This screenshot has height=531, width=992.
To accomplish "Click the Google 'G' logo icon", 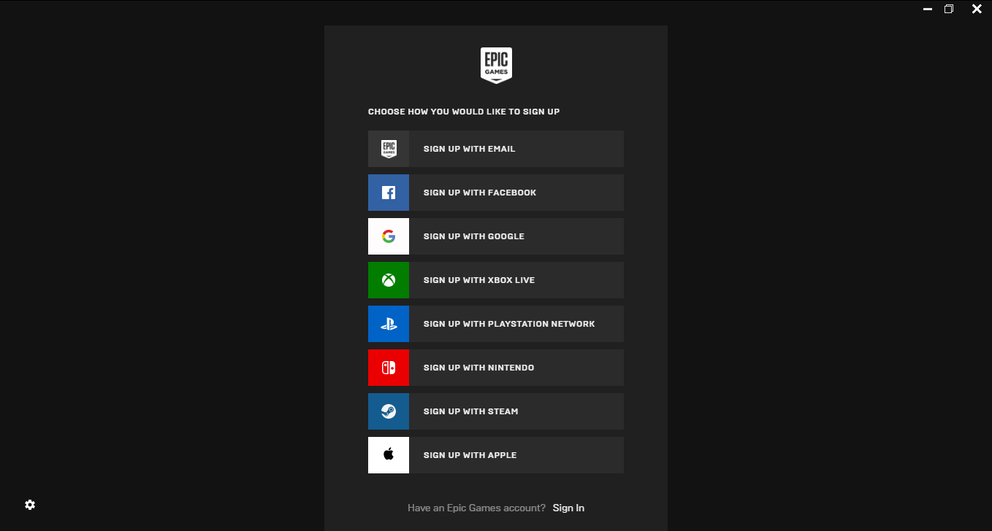I will coord(389,236).
